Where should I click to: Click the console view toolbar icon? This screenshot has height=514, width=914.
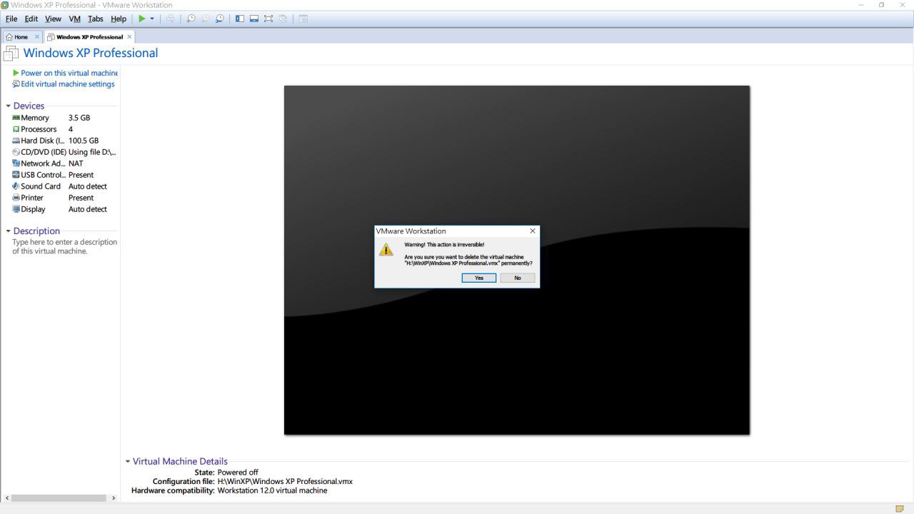(303, 19)
